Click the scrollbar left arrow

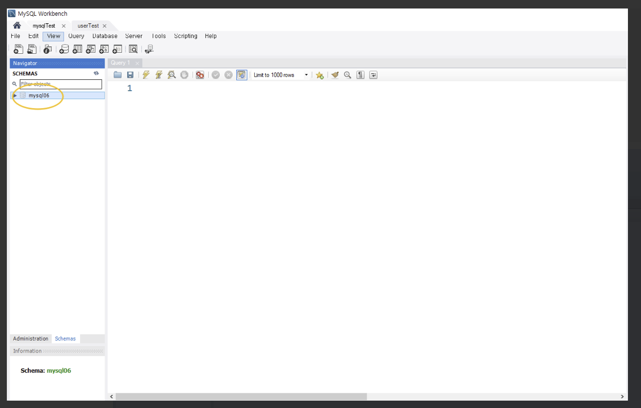[x=112, y=397]
